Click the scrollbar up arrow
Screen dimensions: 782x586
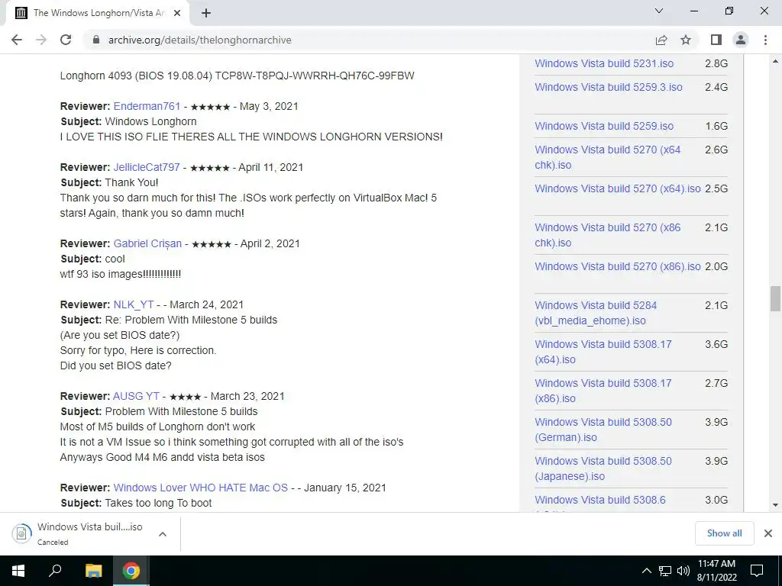click(x=775, y=61)
